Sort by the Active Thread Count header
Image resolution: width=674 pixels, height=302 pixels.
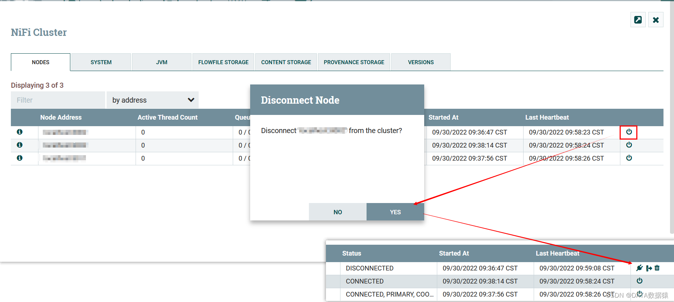(168, 117)
